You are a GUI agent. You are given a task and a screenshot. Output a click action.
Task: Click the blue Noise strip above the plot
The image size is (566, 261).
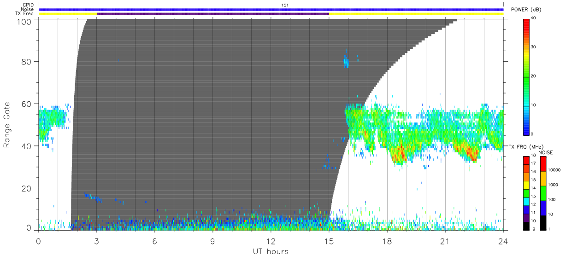click(x=271, y=9)
